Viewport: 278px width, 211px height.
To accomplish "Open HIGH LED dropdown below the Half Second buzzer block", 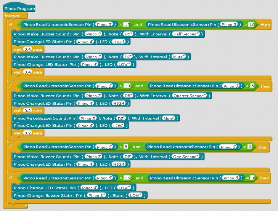I will (x=119, y=42).
